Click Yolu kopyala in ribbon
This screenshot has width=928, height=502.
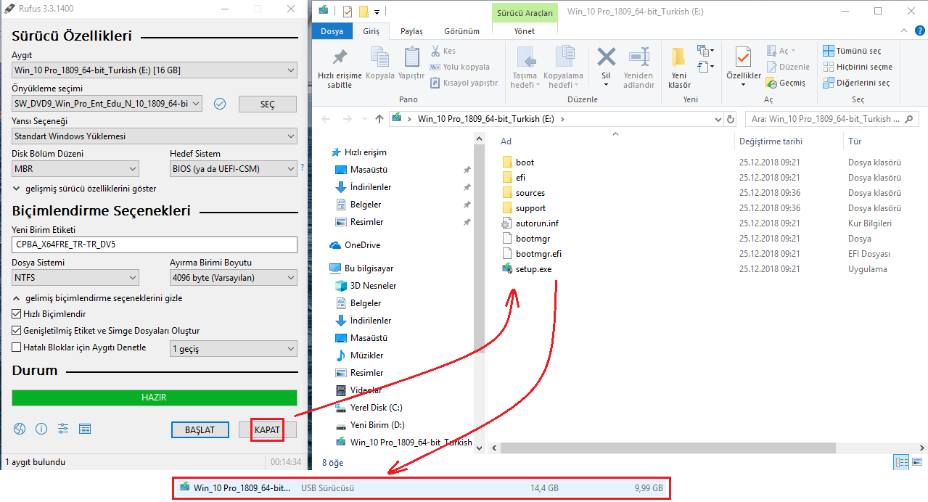pyautogui.click(x=460, y=67)
